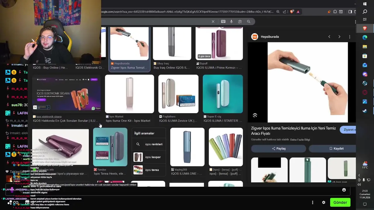Open Windows notification center icon

365,204
